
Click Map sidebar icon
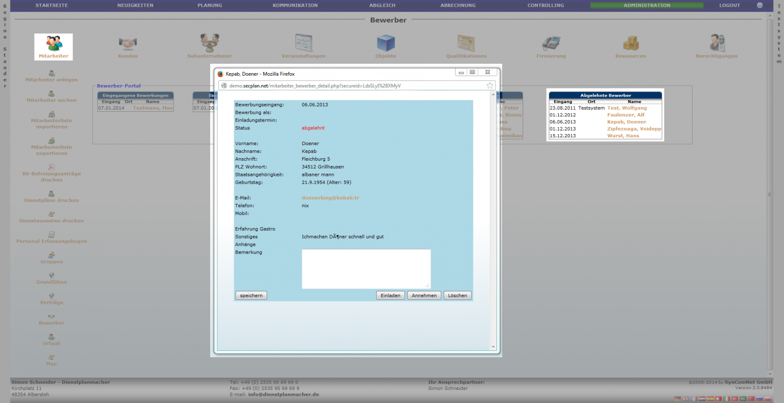[51, 357]
